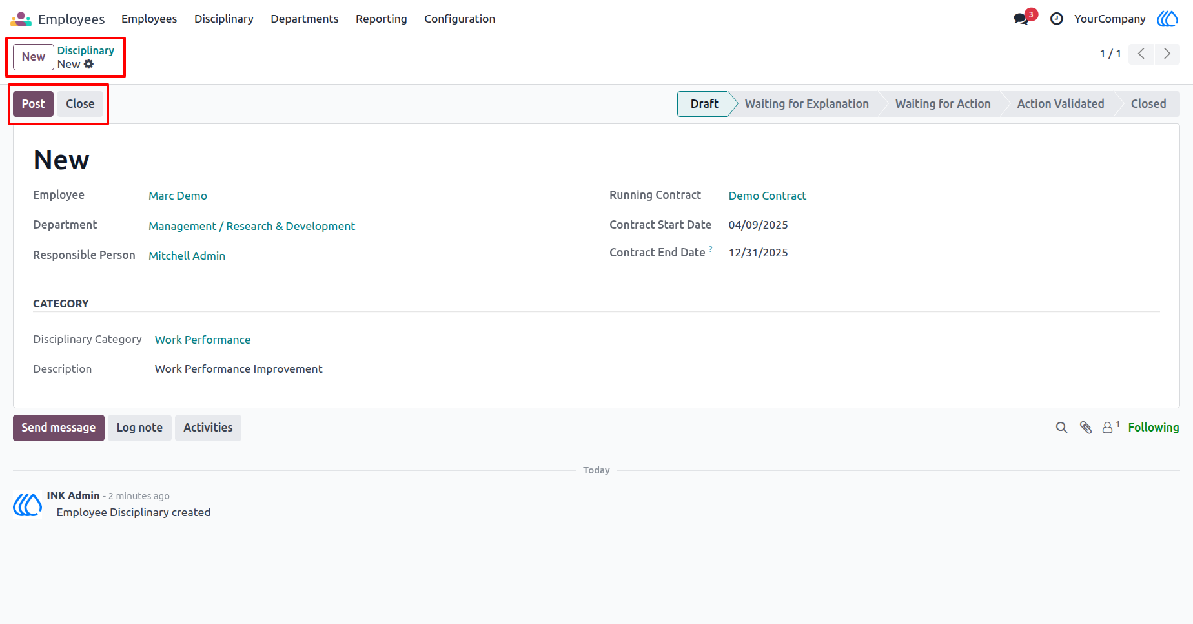Open Departments menu
1193x624 pixels.
pyautogui.click(x=305, y=19)
